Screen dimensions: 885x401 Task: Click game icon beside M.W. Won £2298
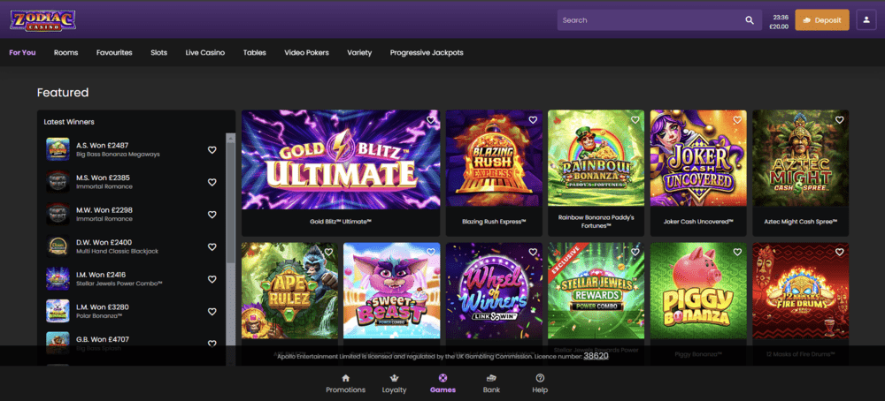pos(58,214)
